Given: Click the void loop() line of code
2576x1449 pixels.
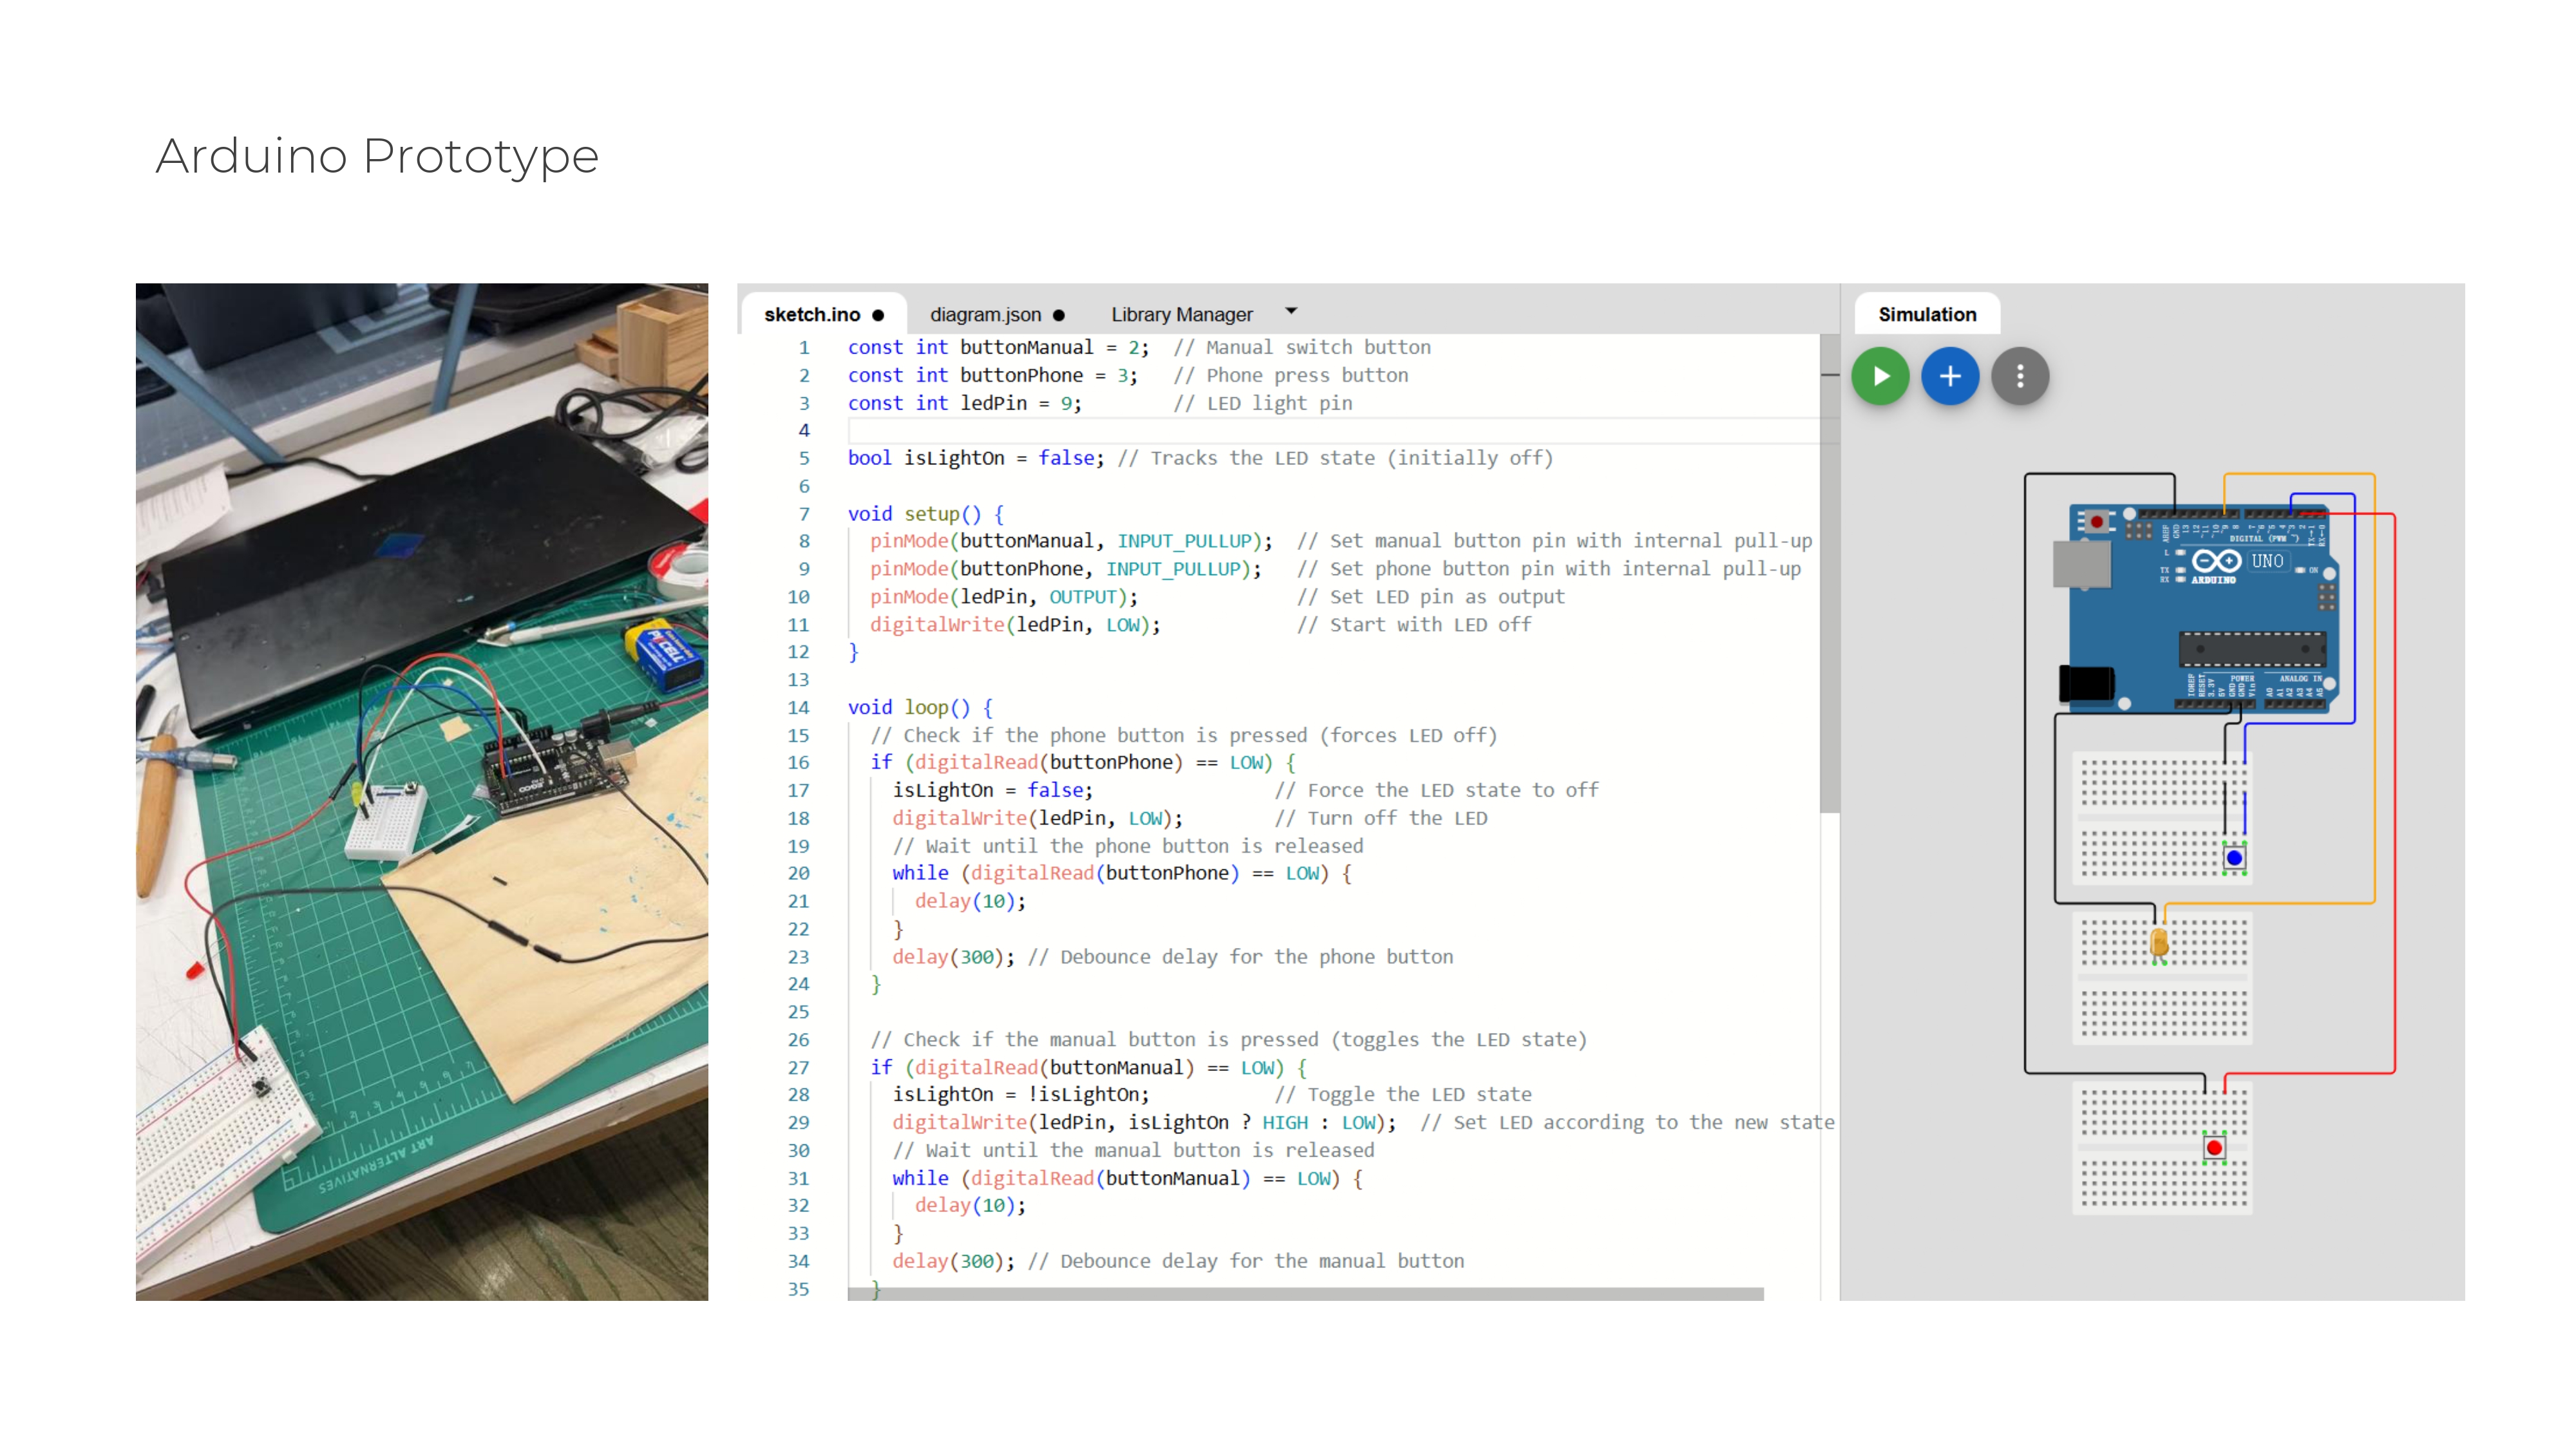Looking at the screenshot, I should pyautogui.click(x=920, y=707).
